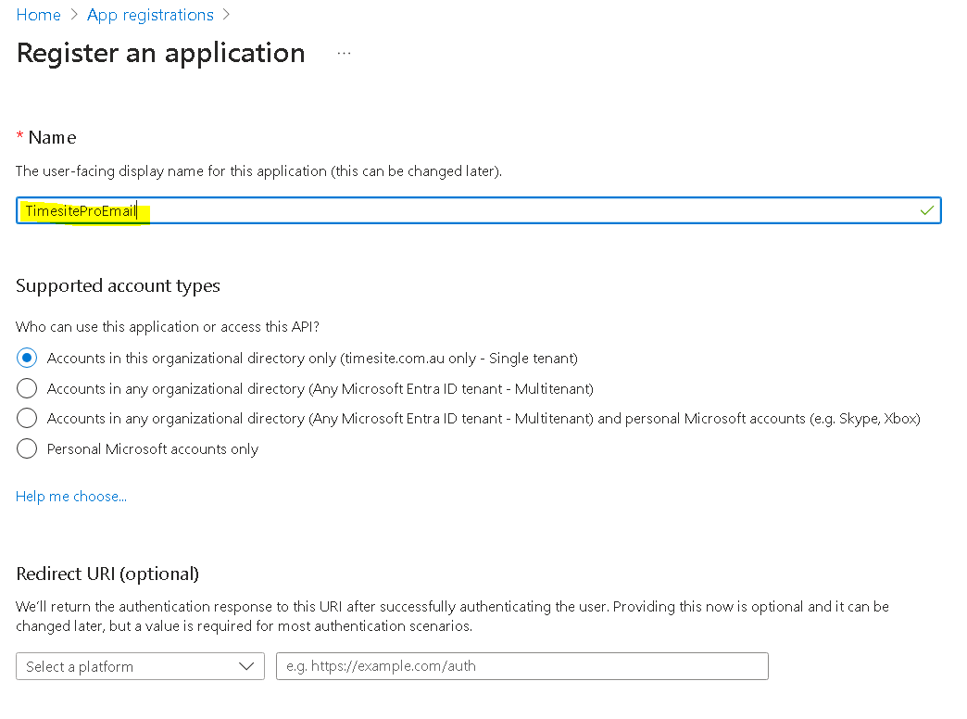
Task: Click the chevron after the Home breadcrumb
Action: [x=74, y=15]
